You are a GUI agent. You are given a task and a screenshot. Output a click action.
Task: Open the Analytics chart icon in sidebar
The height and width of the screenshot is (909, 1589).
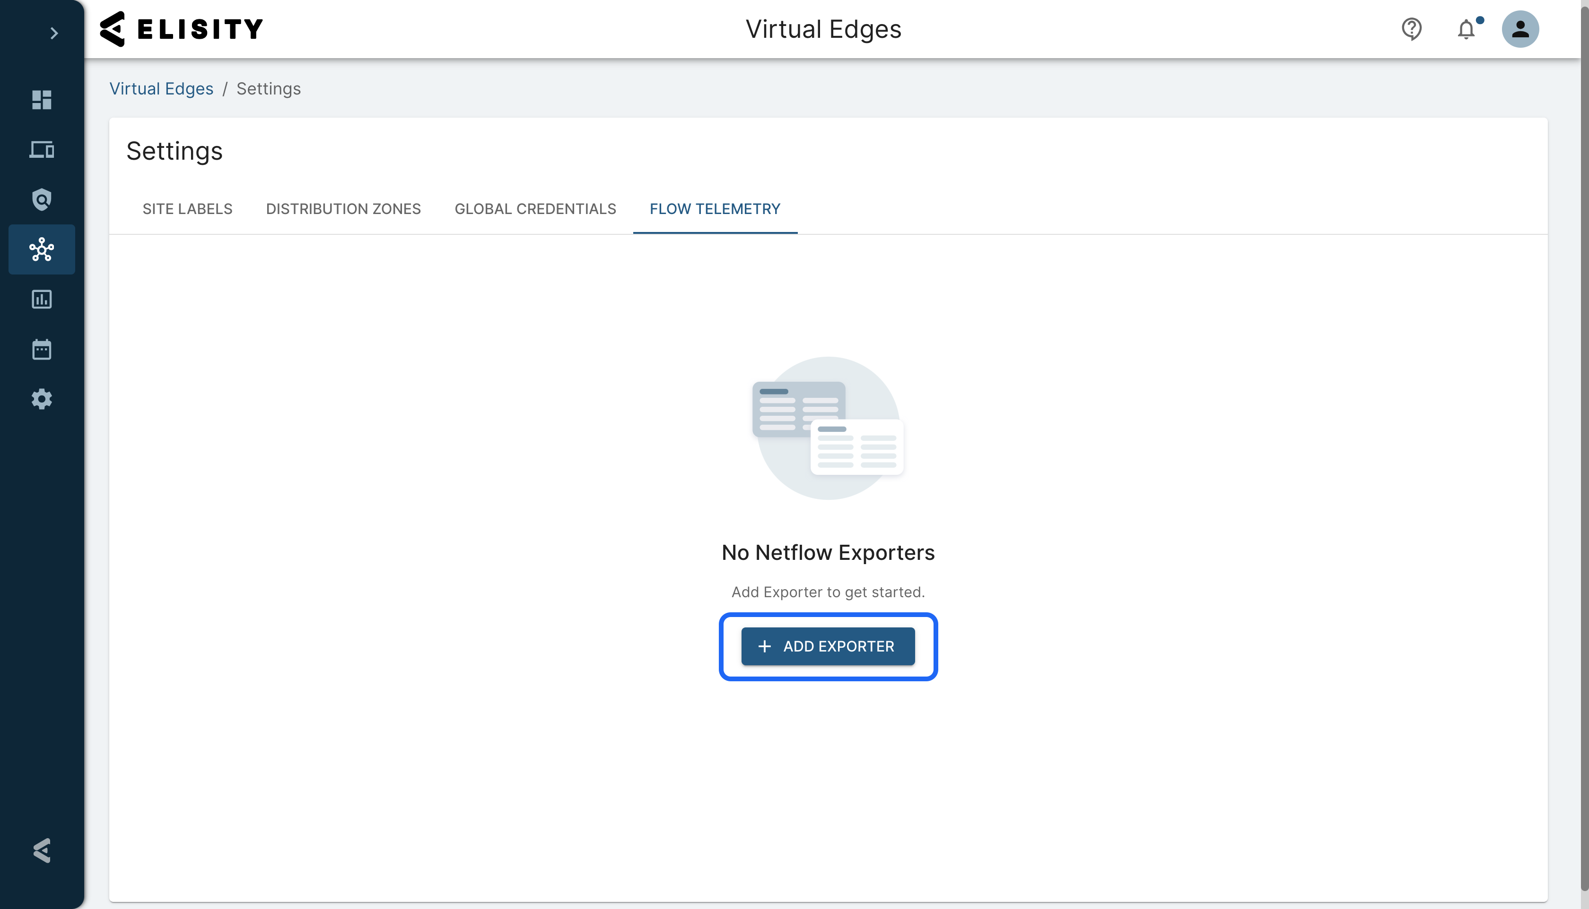point(42,300)
